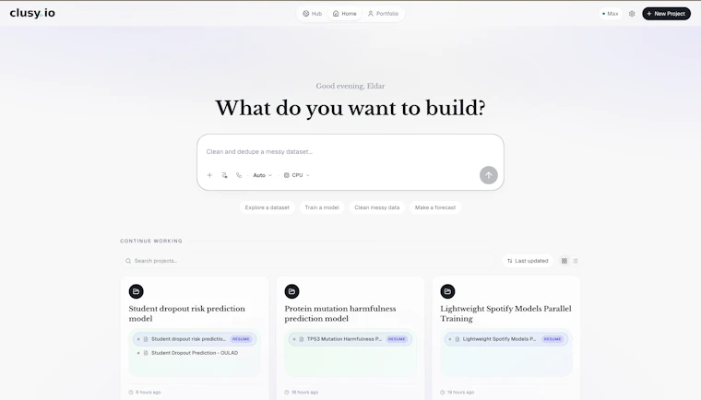
Task: Click folder icon of Lightweight Spotify project
Action: (447, 291)
